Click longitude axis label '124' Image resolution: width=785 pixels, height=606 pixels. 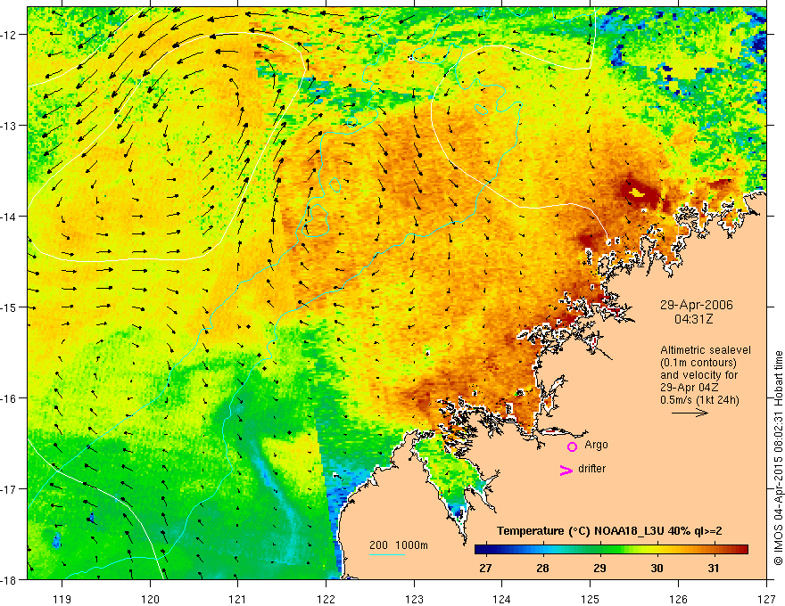tap(502, 599)
